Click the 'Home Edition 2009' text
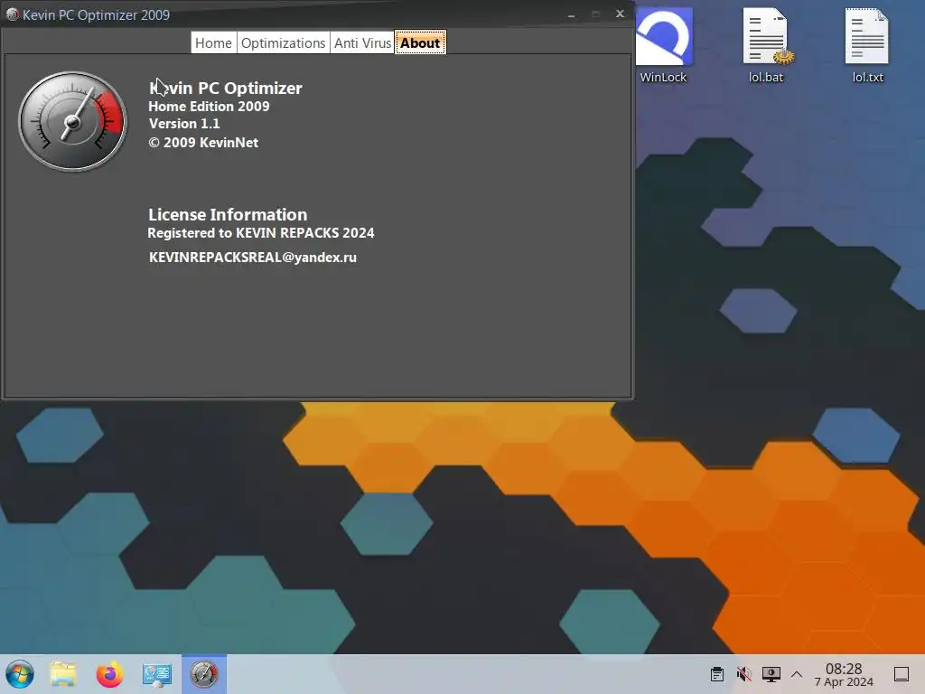 tap(209, 107)
